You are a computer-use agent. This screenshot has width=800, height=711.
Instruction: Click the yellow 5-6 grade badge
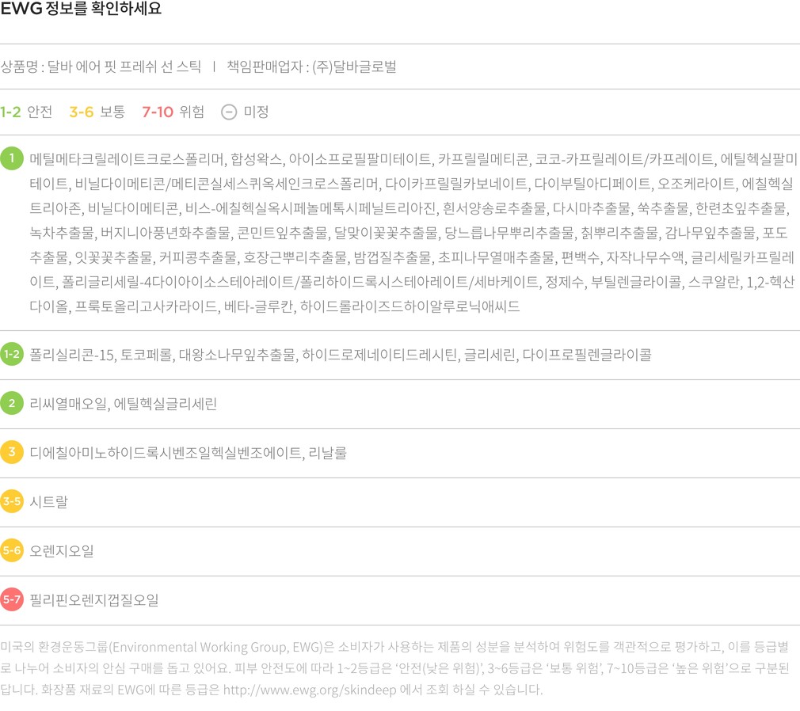point(12,551)
